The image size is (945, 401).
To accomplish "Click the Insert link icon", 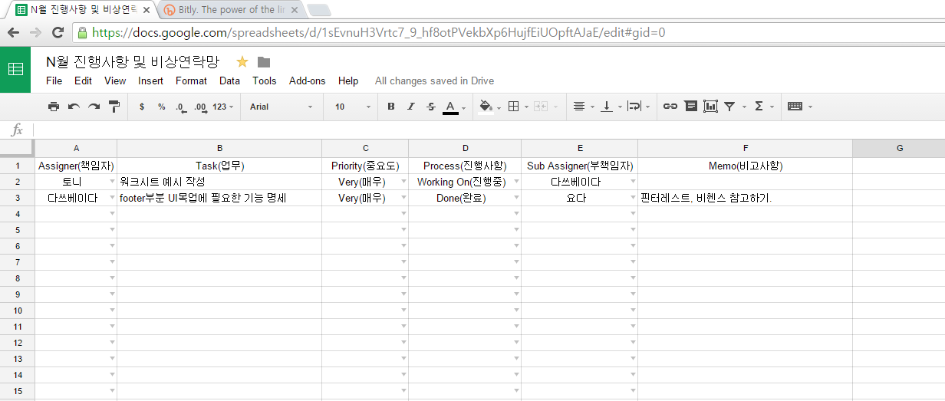I will coord(670,107).
